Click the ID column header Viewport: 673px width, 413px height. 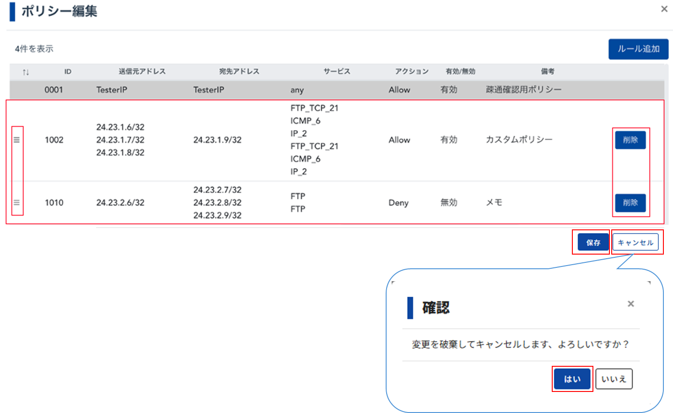coord(68,71)
